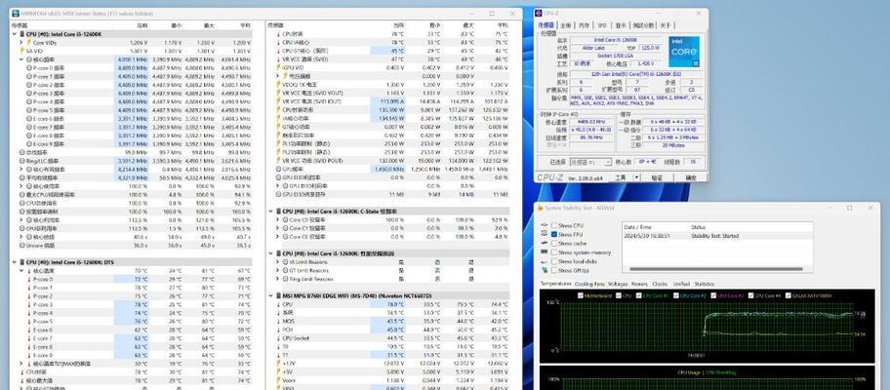Click the CPU-Z title bar icon
Viewport: 890px width, 390px height.
(x=539, y=13)
